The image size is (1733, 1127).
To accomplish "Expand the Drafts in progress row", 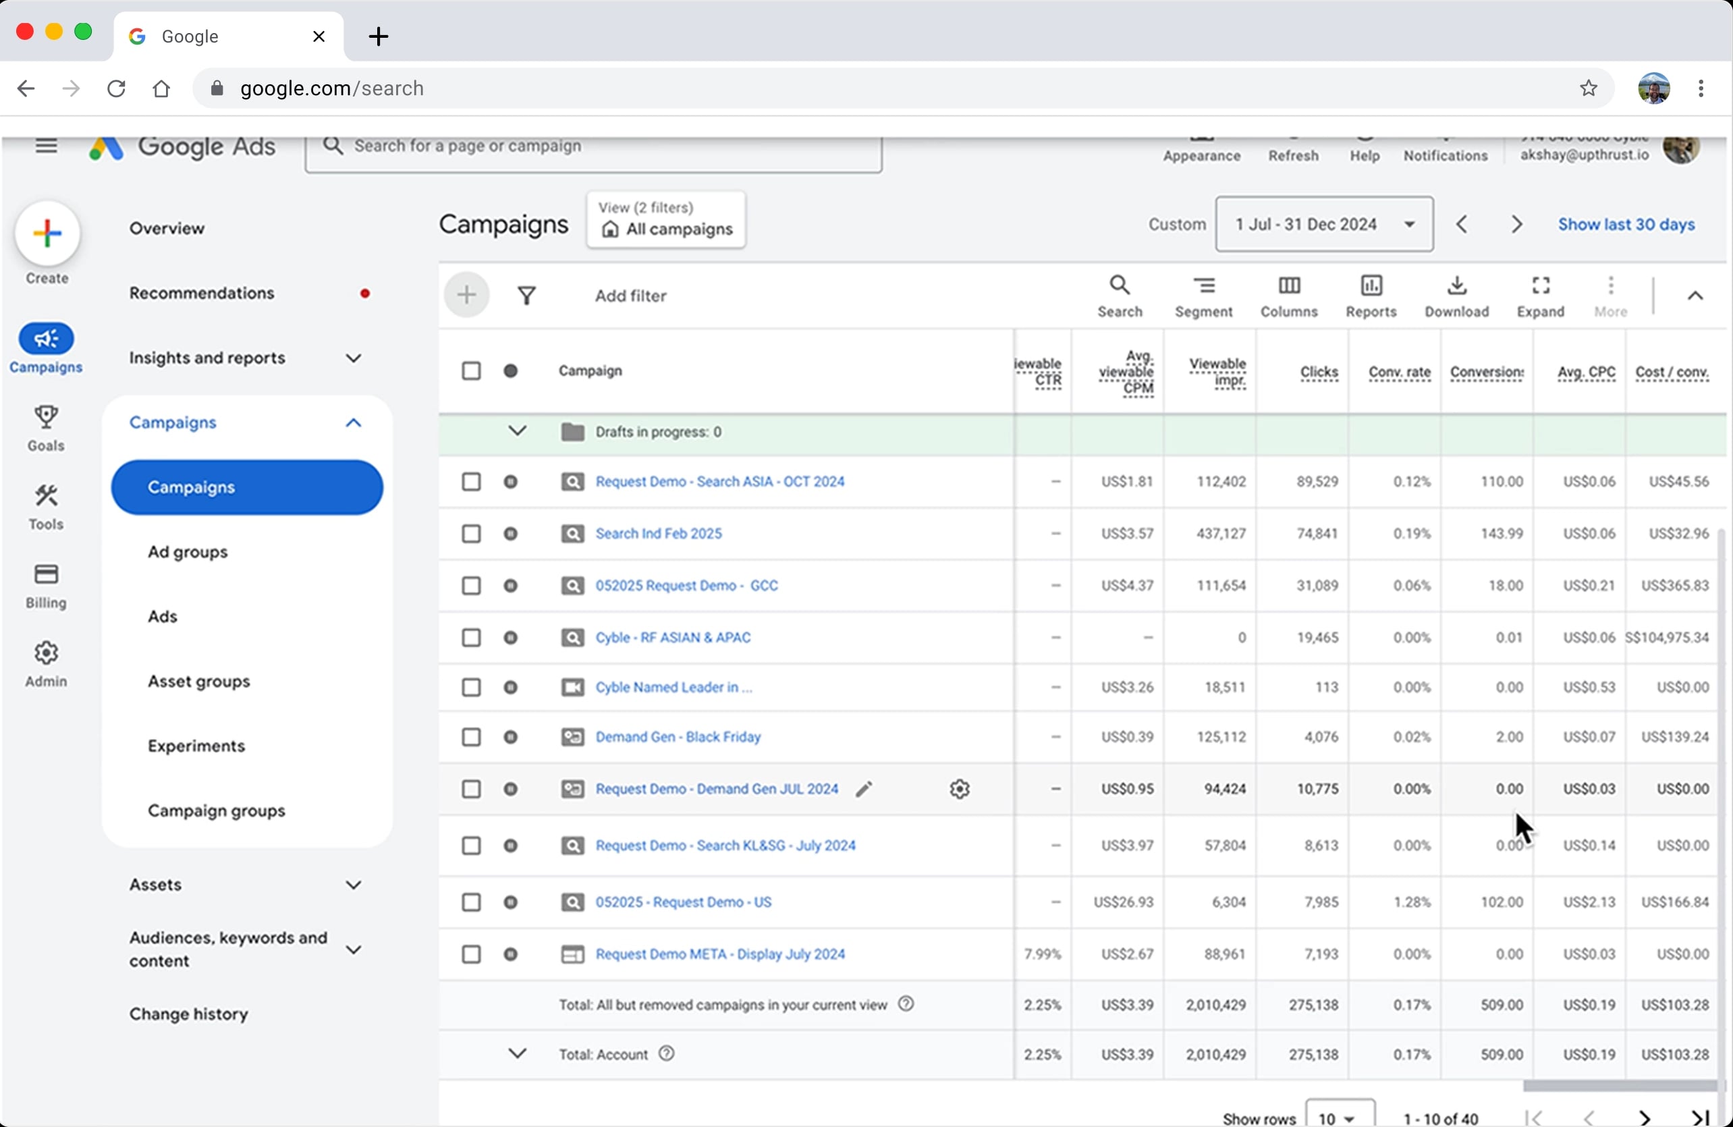I will coord(517,431).
